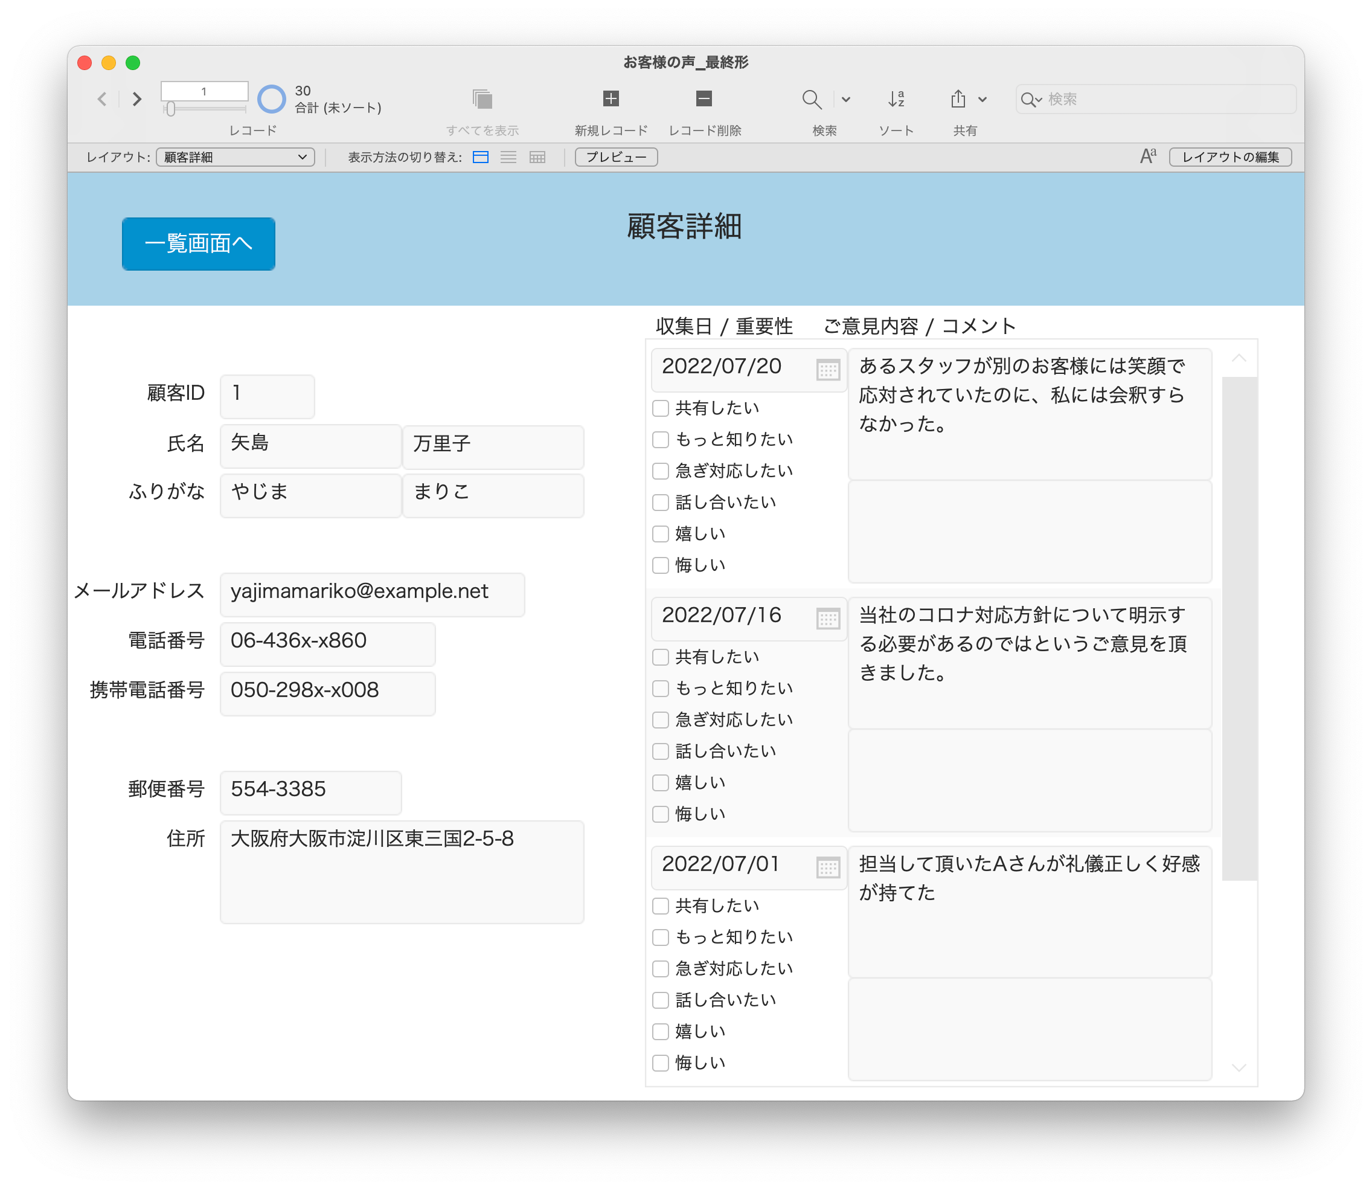Switch to table view
Image resolution: width=1372 pixels, height=1190 pixels.
(537, 158)
